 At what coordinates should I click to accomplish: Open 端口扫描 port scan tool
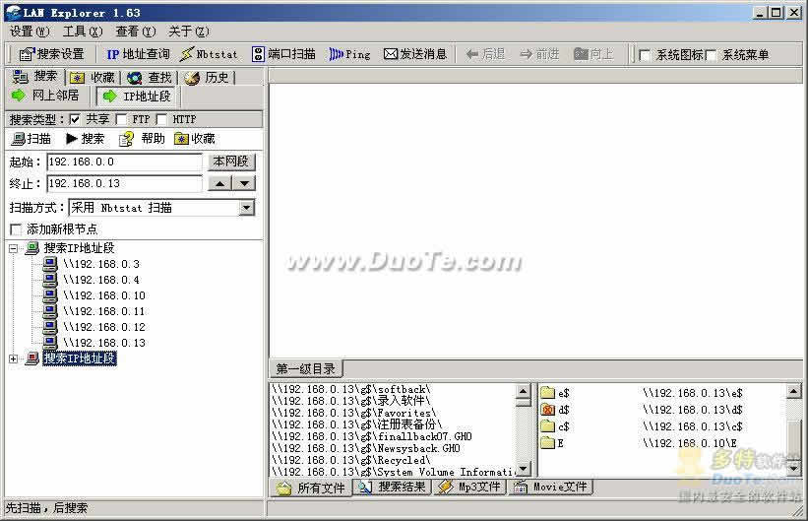point(283,54)
